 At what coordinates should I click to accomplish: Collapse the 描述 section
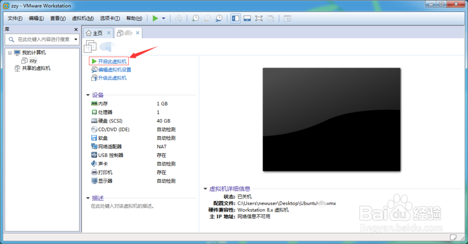(x=88, y=198)
